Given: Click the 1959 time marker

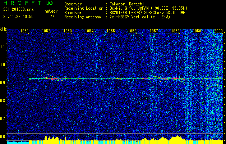Looking at the screenshot, I should point(197,31).
